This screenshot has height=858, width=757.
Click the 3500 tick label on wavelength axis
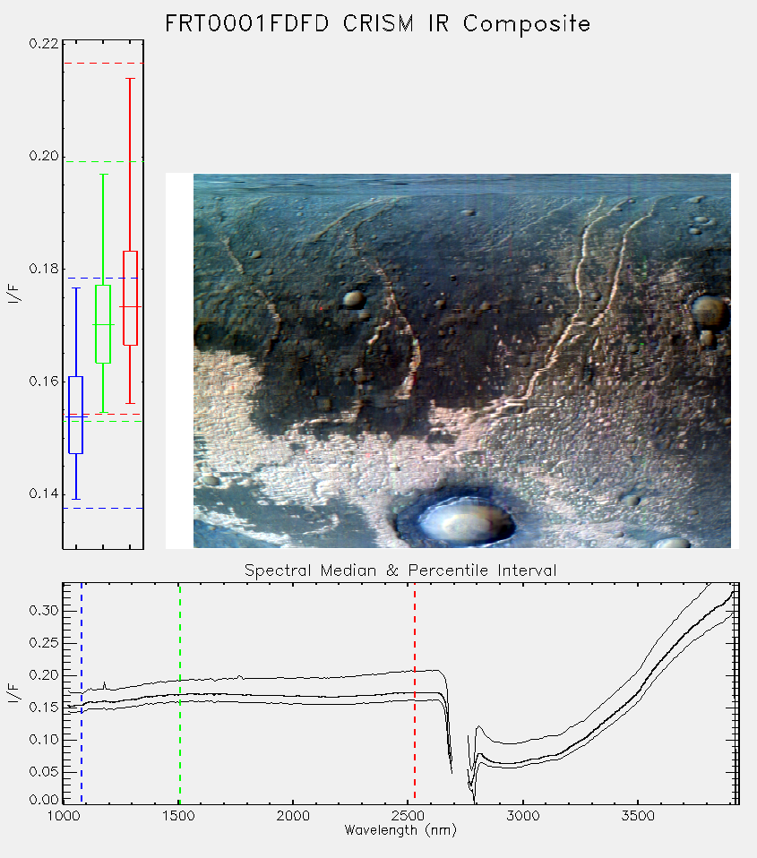click(638, 816)
